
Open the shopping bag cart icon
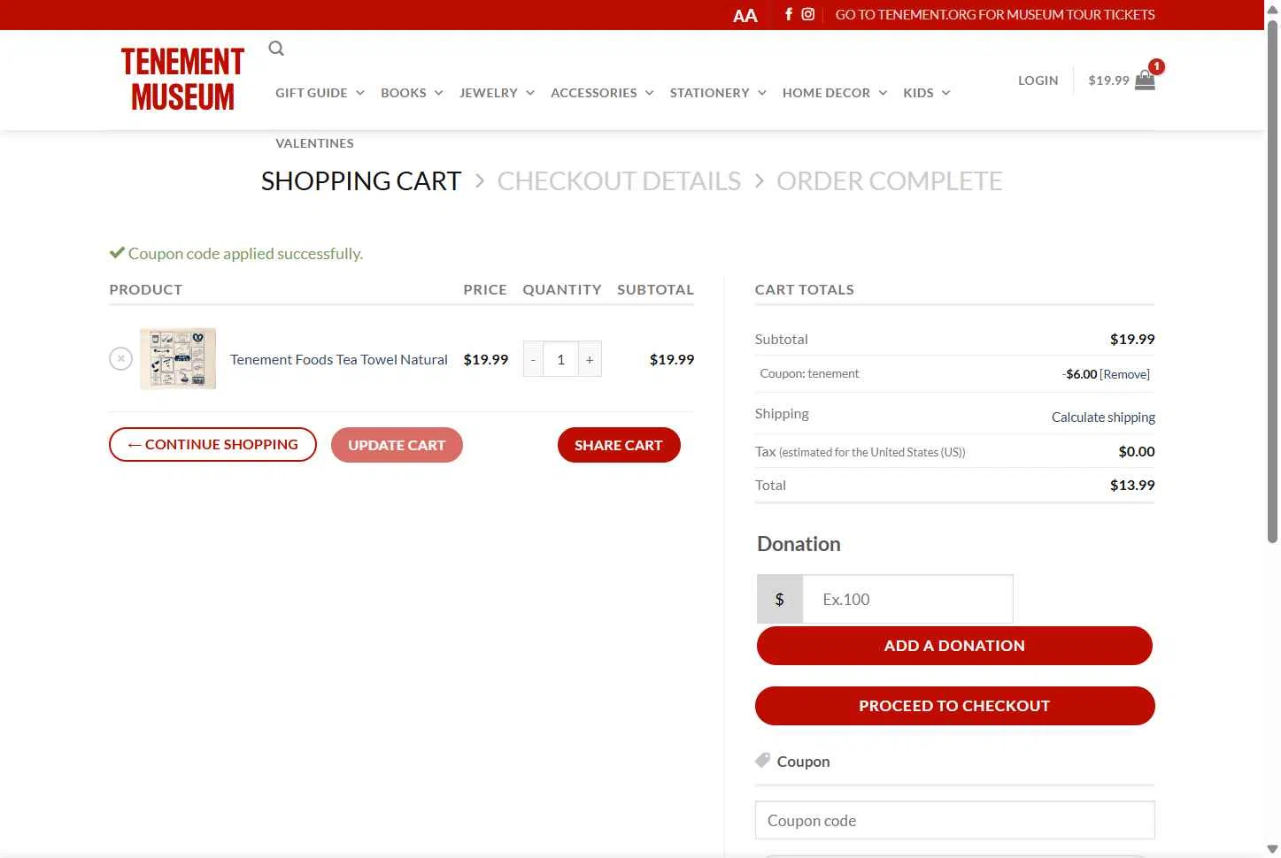click(x=1145, y=80)
